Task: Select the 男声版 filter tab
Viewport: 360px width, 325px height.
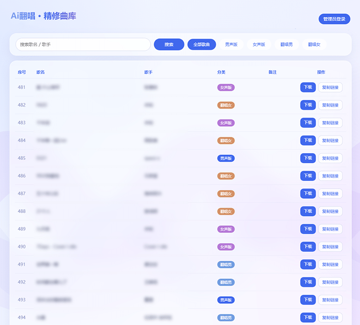Action: 231,44
